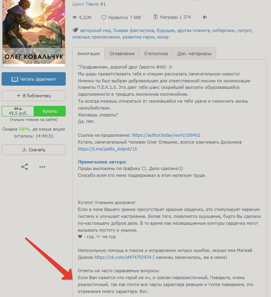Open the author.today/work/100451 sequel link

[166, 135]
